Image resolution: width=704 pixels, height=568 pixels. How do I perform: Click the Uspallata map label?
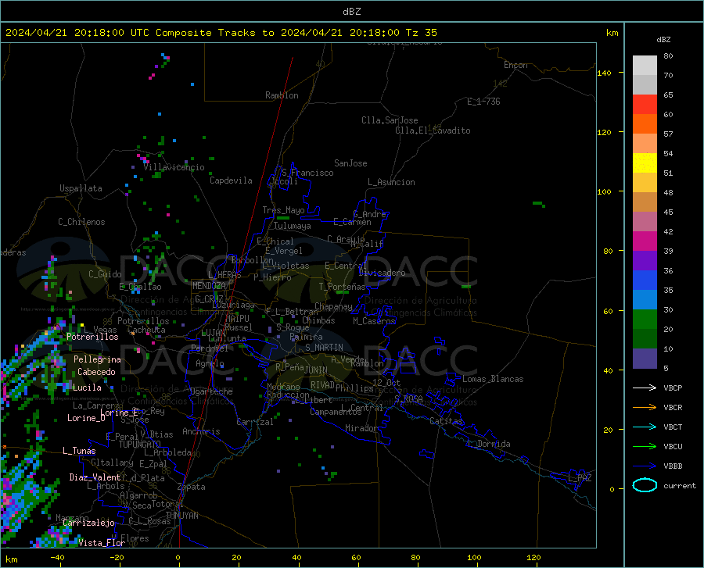click(81, 188)
